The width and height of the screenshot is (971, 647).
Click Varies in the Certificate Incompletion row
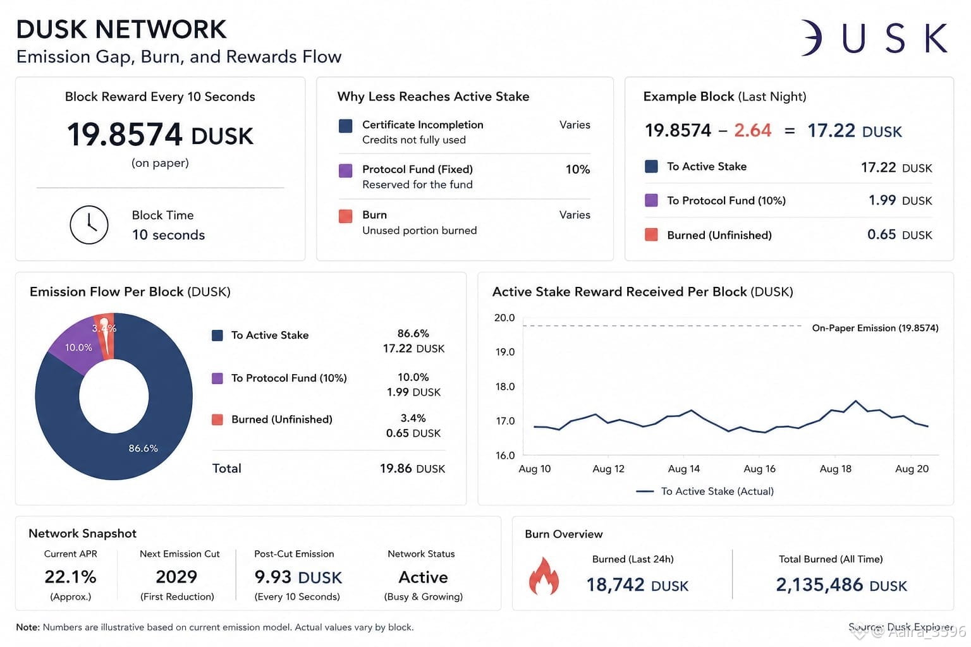[x=575, y=125]
